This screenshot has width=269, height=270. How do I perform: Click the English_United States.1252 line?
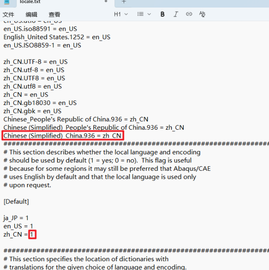click(x=57, y=37)
